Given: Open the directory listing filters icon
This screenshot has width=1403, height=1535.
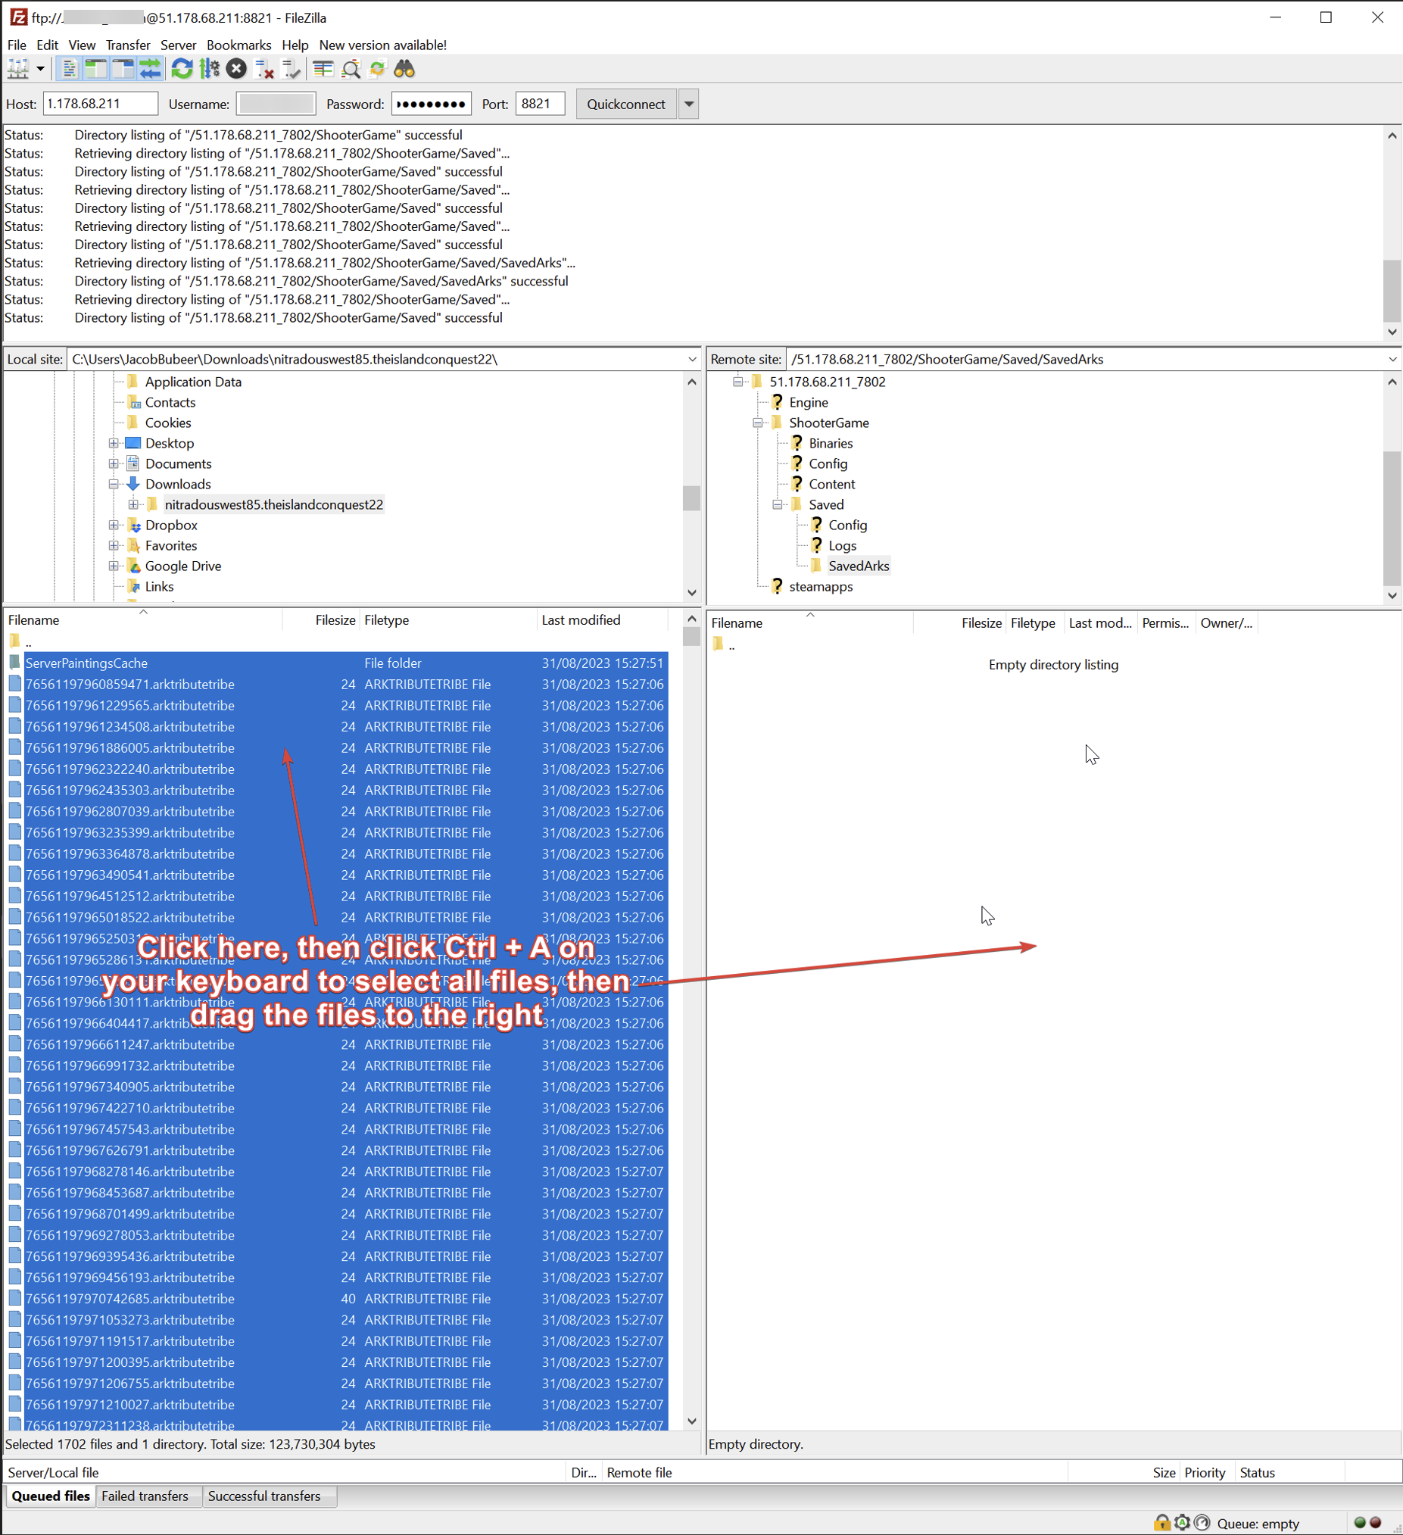Looking at the screenshot, I should coord(323,69).
